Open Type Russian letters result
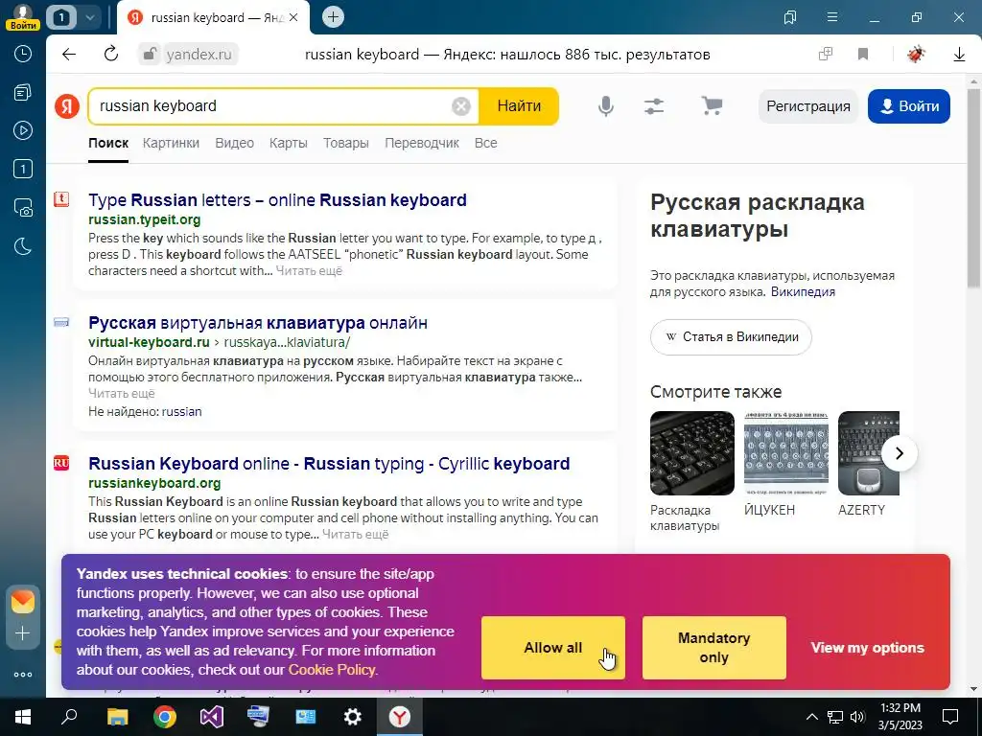This screenshot has height=736, width=982. [x=277, y=200]
